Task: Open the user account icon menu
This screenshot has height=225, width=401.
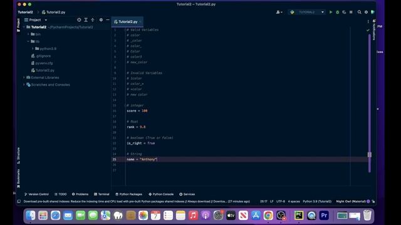Action: (279, 12)
